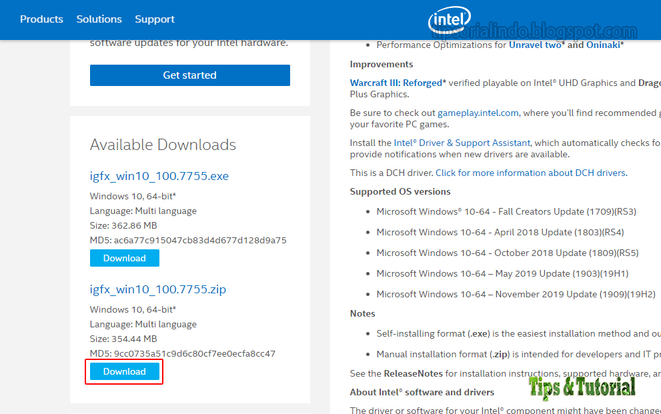Open igfx_win10_100.7755.zip file link

(x=157, y=289)
